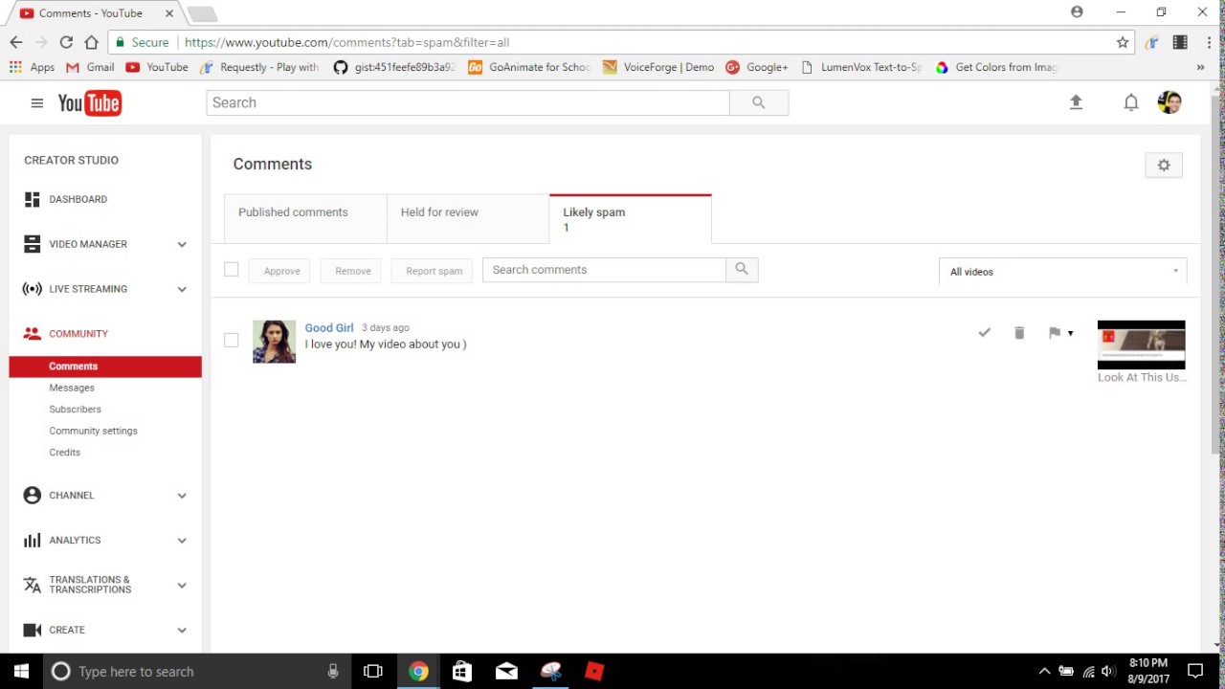Open Mail app from taskbar
Image resolution: width=1225 pixels, height=689 pixels.
point(506,671)
